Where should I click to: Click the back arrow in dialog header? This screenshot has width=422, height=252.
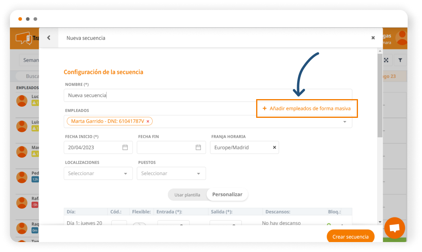pos(49,38)
